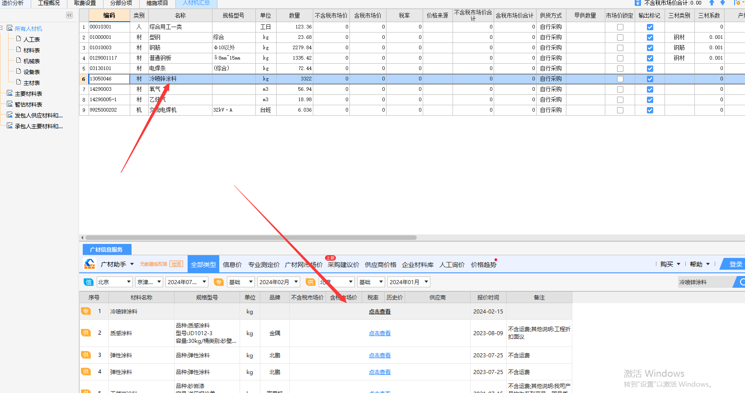Click the orange 检测 button
This screenshot has width=745, height=393.
pos(176,264)
